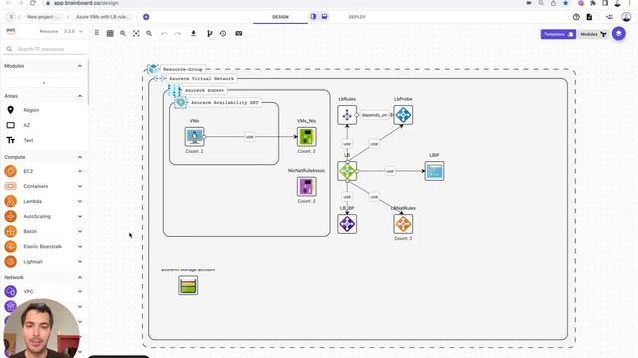Expand the Containers resource group

(x=80, y=186)
